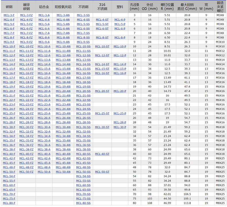This screenshot has height=207, width=227.
Task: Open the MCL-48-A aluminum link
Action: [x=44, y=167]
